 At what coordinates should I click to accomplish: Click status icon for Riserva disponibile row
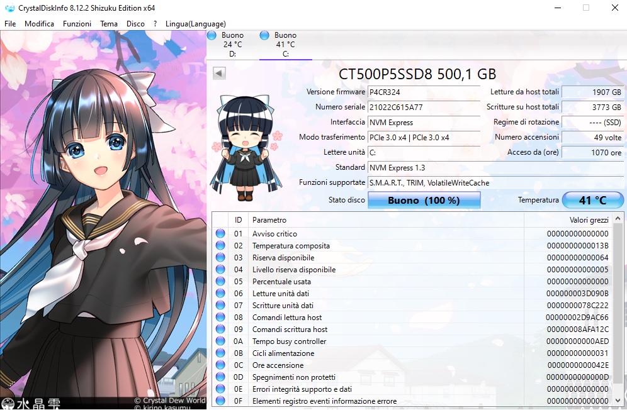[220, 257]
